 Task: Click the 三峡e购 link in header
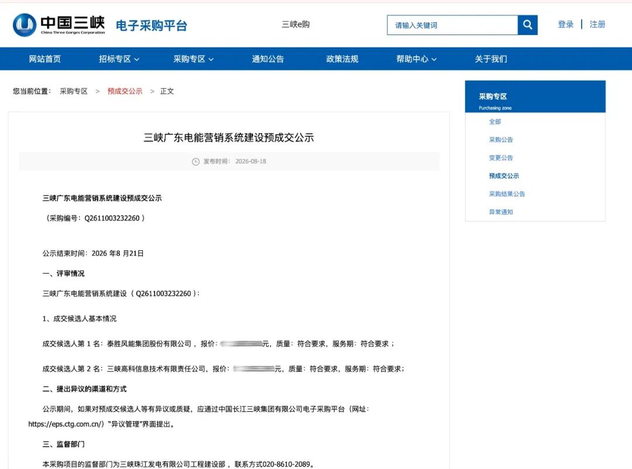(296, 25)
